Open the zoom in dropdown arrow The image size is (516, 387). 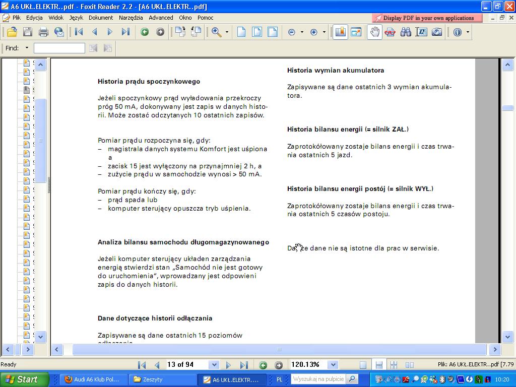click(324, 32)
